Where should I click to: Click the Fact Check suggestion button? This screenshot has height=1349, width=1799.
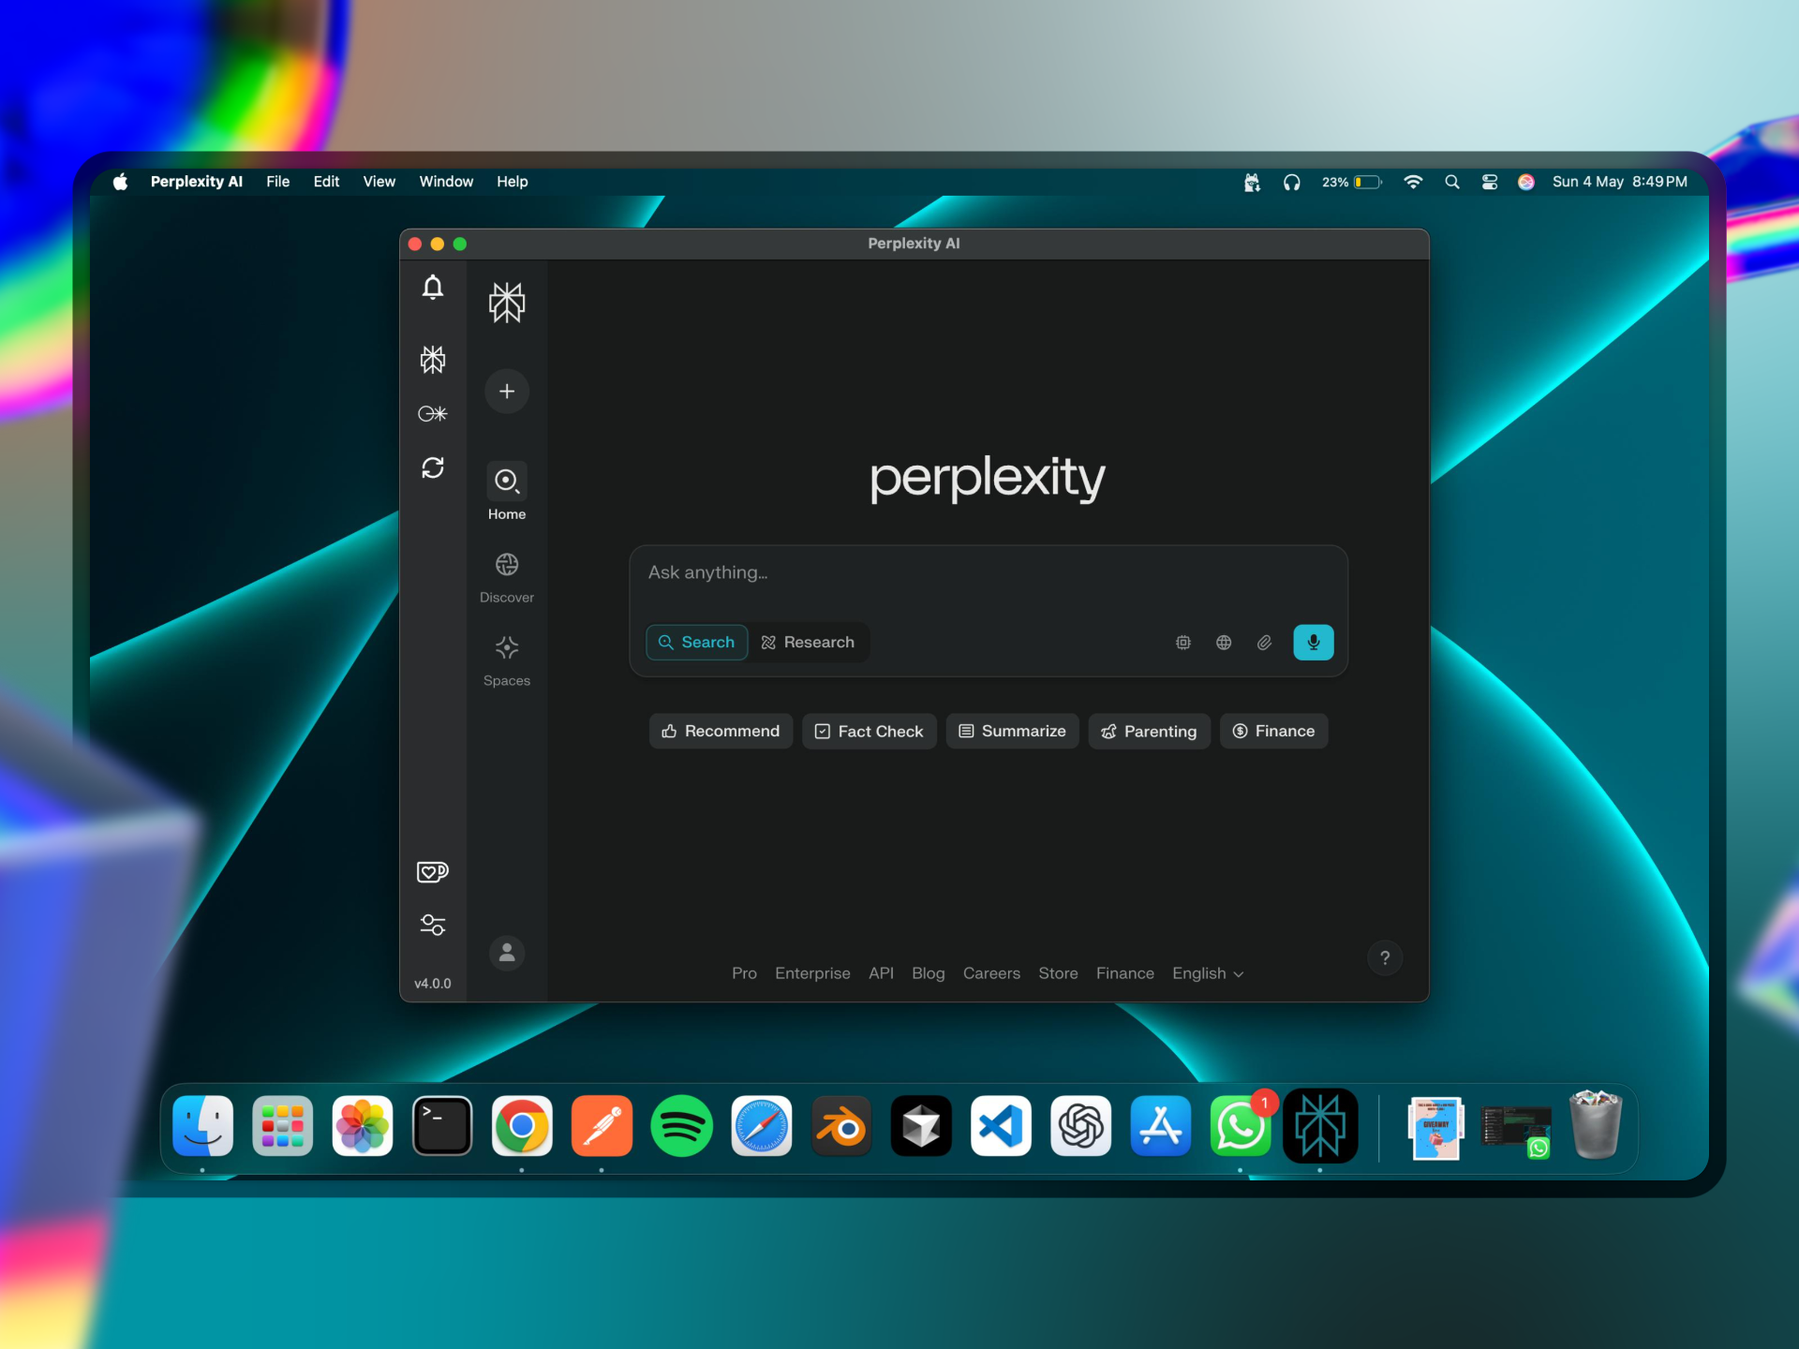(869, 731)
